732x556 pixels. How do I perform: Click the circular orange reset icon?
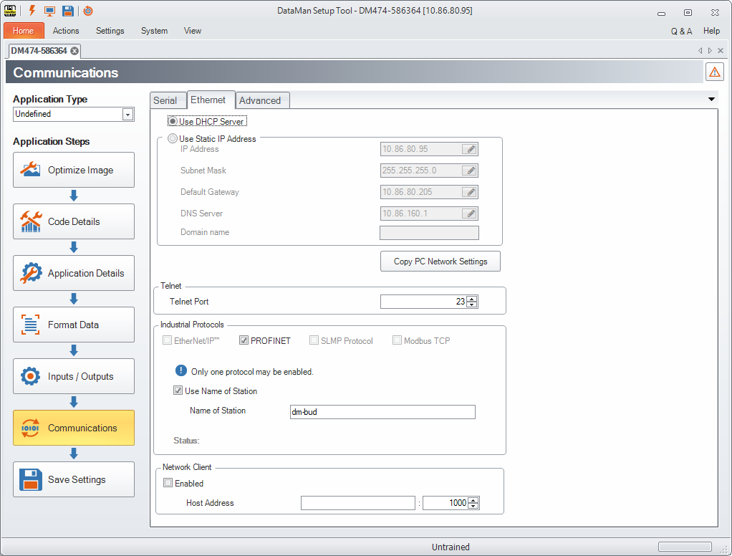tap(87, 11)
